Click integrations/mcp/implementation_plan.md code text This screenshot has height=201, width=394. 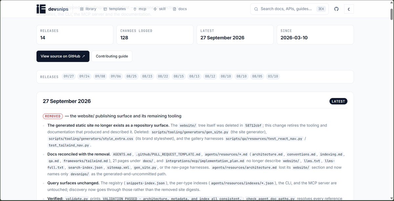click(205, 161)
